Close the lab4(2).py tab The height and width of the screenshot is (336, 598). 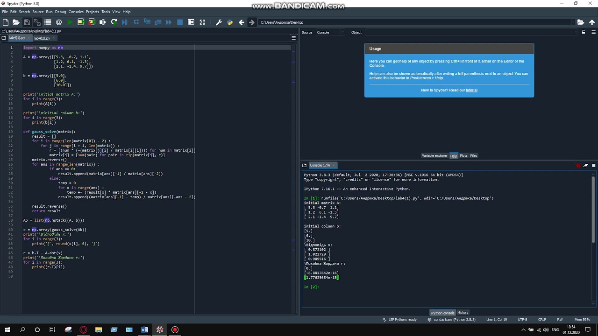(53, 38)
